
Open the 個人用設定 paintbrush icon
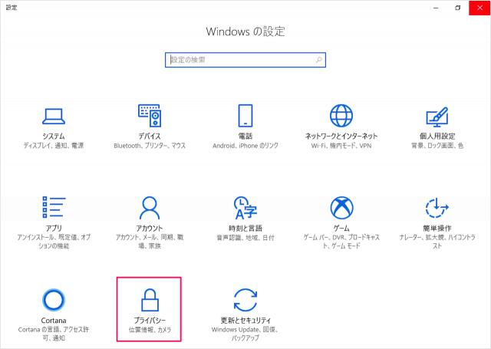click(x=437, y=117)
